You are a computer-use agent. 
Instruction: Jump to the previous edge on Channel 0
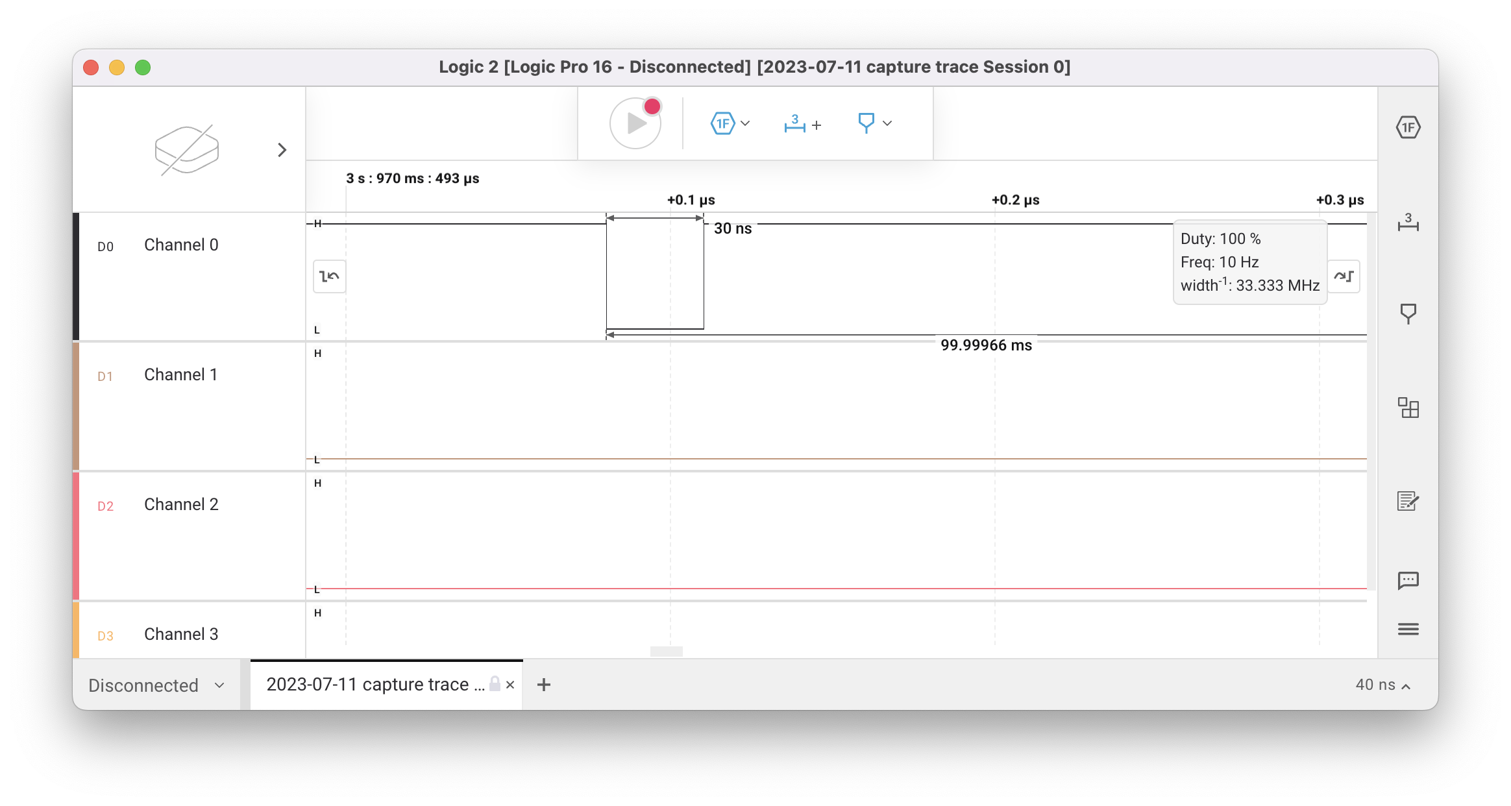pos(328,276)
